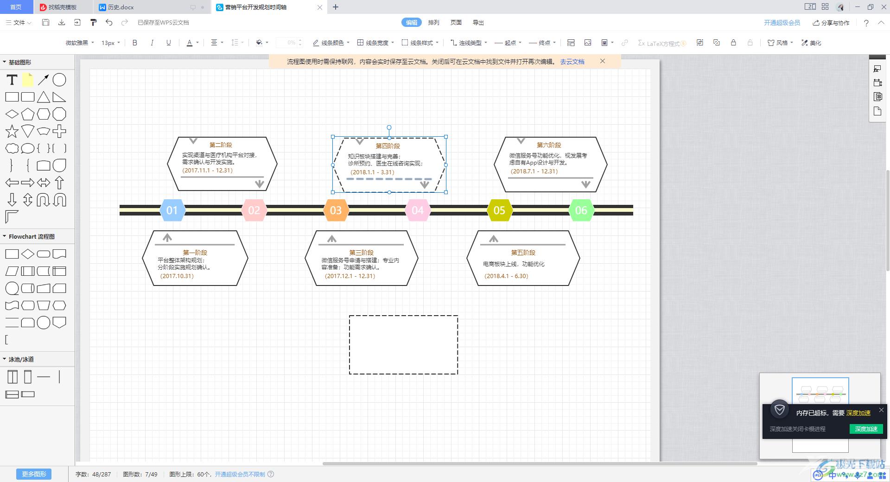Image resolution: width=890 pixels, height=482 pixels.
Task: Activate the format painter
Action: point(93,22)
